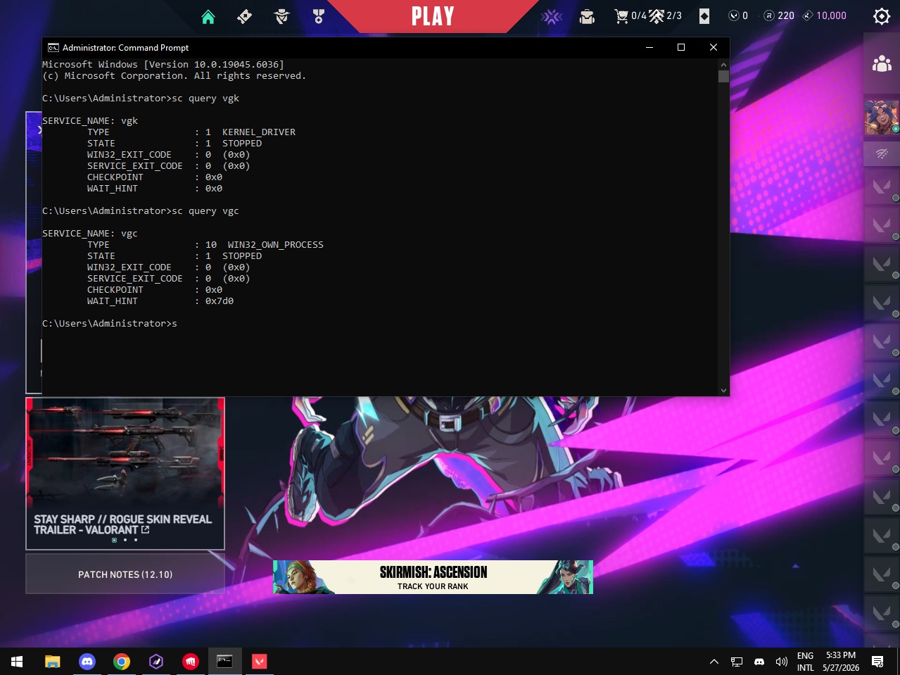This screenshot has height=675, width=900.
Task: Open the Windows Start menu
Action: pyautogui.click(x=17, y=662)
